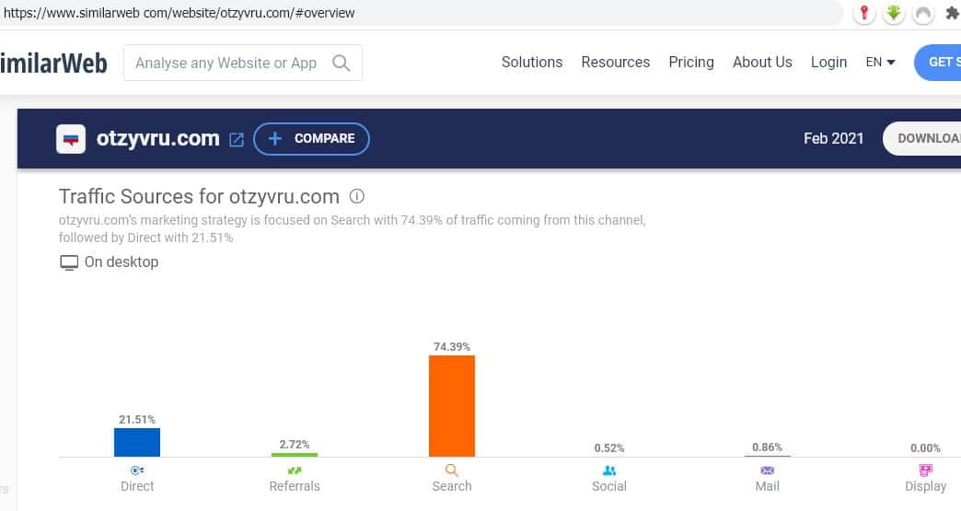Open the Resources menu
This screenshot has width=961, height=511.
click(x=615, y=62)
